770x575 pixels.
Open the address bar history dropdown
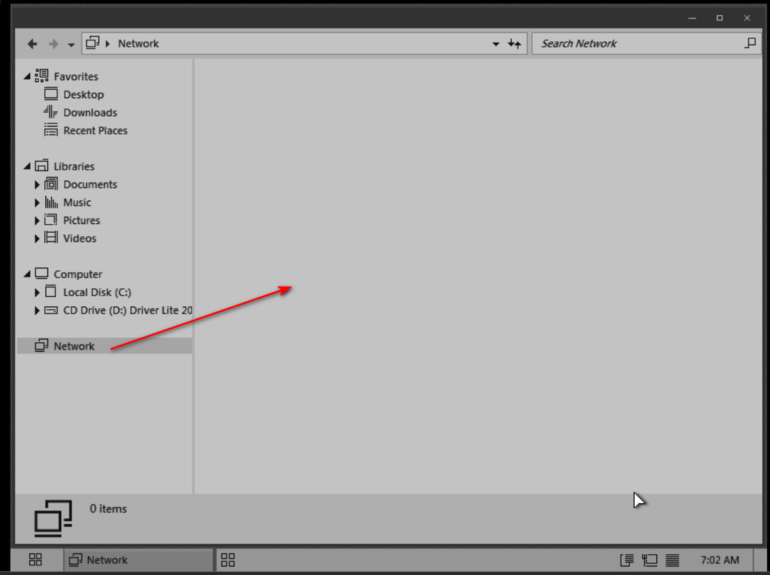click(x=496, y=44)
